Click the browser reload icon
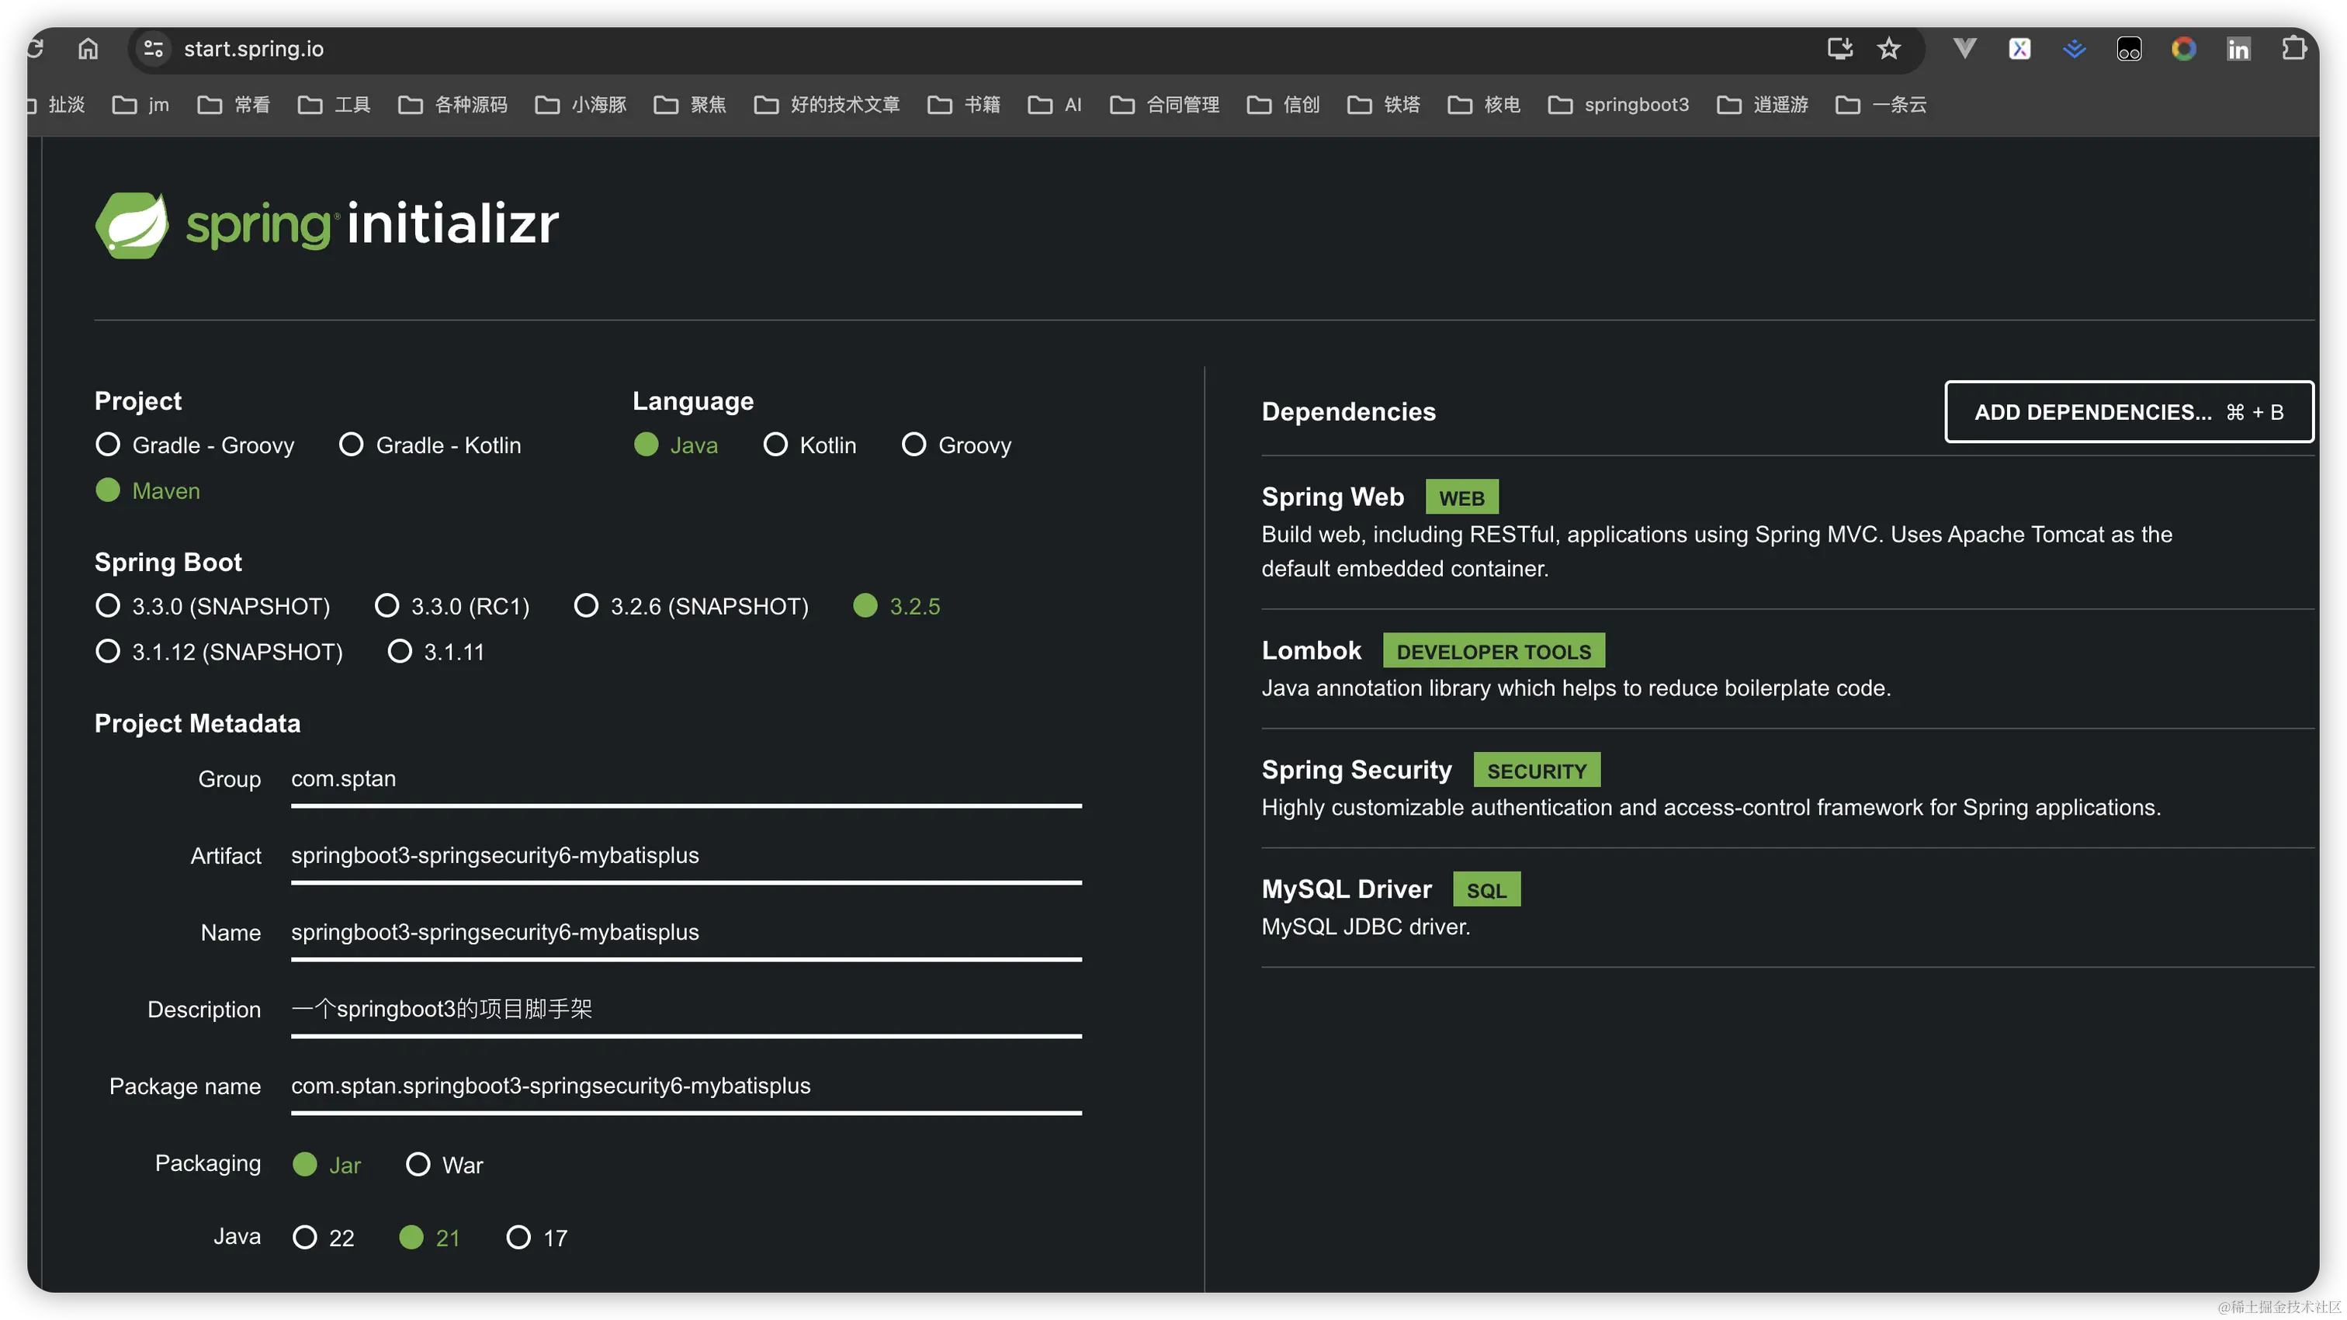The width and height of the screenshot is (2347, 1320). [x=36, y=48]
